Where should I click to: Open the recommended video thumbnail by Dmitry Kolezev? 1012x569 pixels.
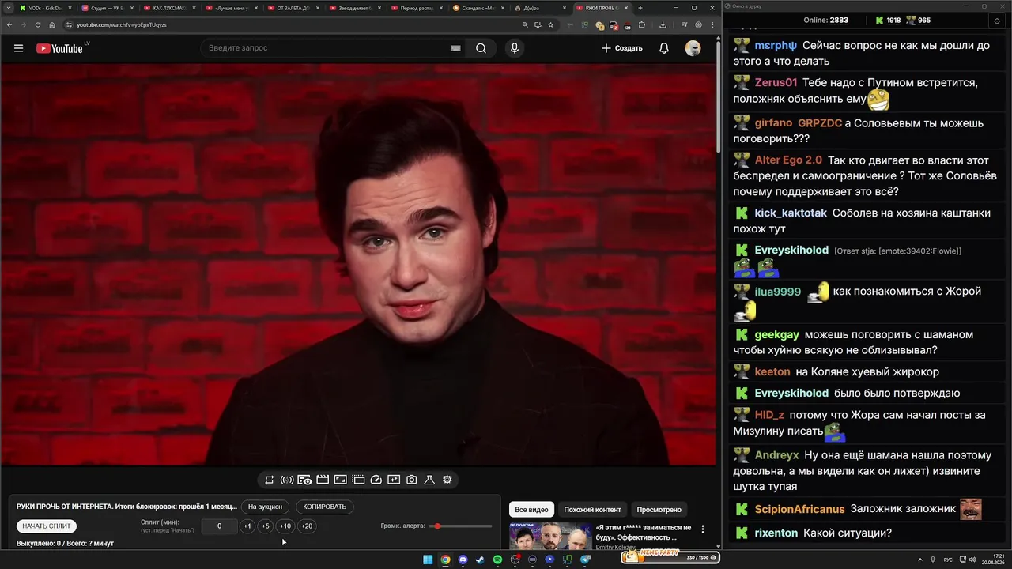pos(550,536)
